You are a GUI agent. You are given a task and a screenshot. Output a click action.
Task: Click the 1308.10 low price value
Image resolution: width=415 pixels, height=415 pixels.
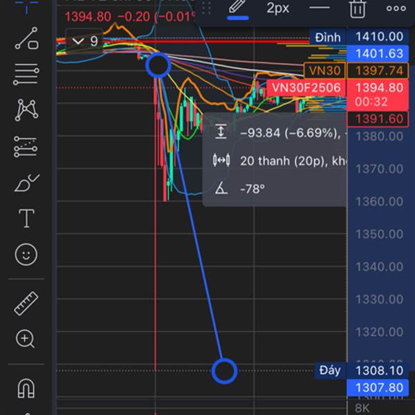click(x=379, y=370)
